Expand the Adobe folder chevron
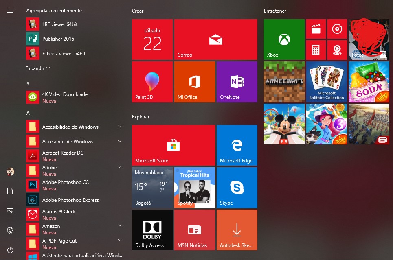Screen dimensions: 393x260 pyautogui.click(x=120, y=167)
